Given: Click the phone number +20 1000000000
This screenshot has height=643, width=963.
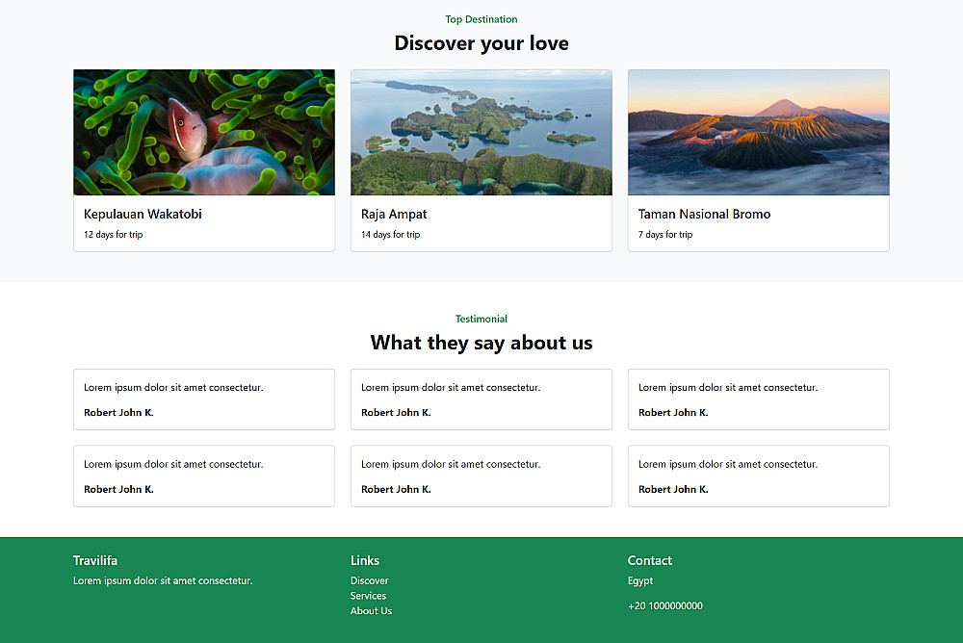Looking at the screenshot, I should [x=665, y=605].
